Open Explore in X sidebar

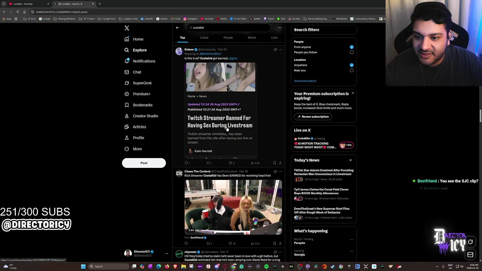(x=136, y=50)
